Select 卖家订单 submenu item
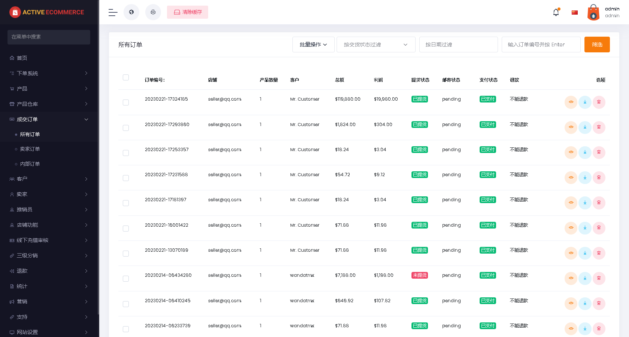 (x=49, y=149)
